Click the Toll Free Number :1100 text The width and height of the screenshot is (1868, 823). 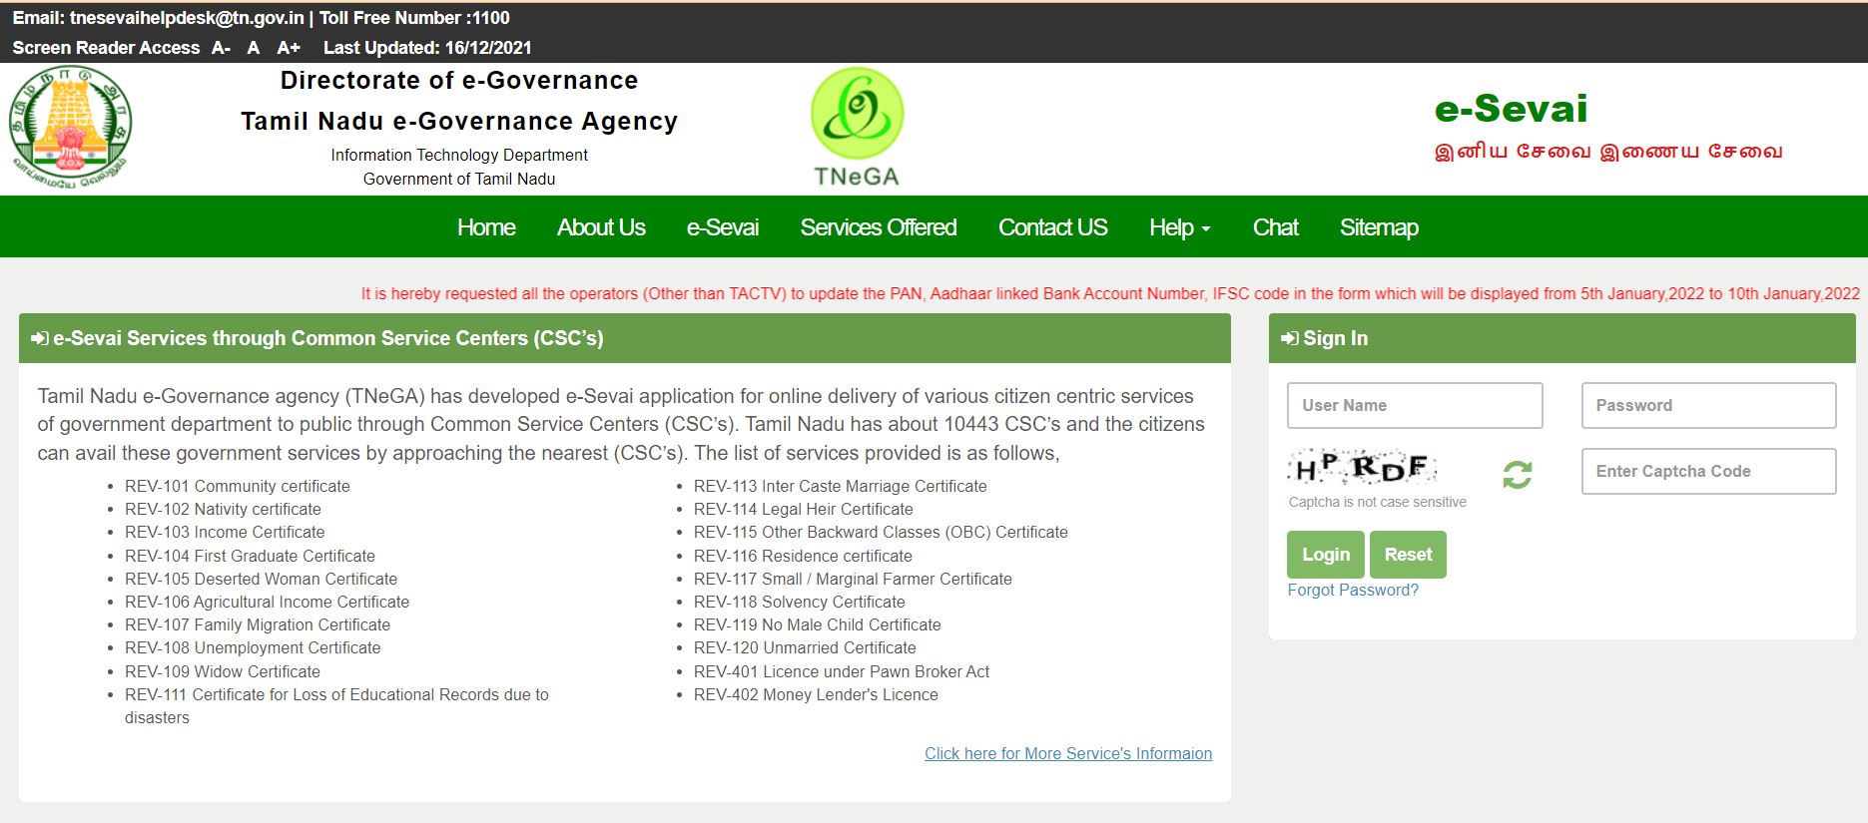[x=414, y=18]
